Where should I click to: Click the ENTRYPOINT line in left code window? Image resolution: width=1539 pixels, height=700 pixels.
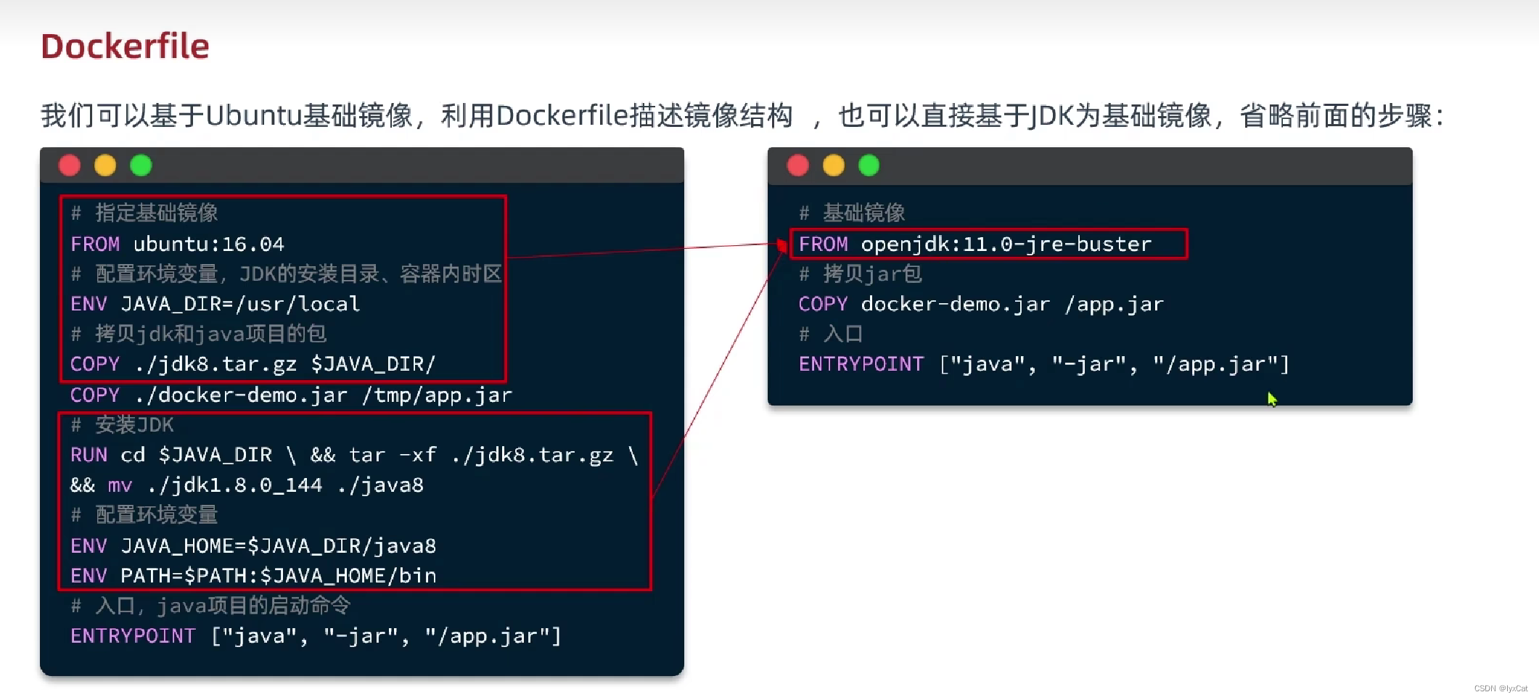tap(316, 636)
